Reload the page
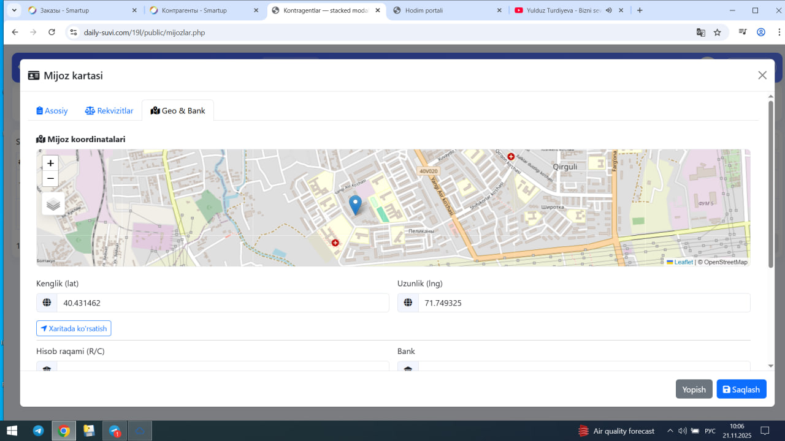Image resolution: width=785 pixels, height=441 pixels. [x=52, y=32]
